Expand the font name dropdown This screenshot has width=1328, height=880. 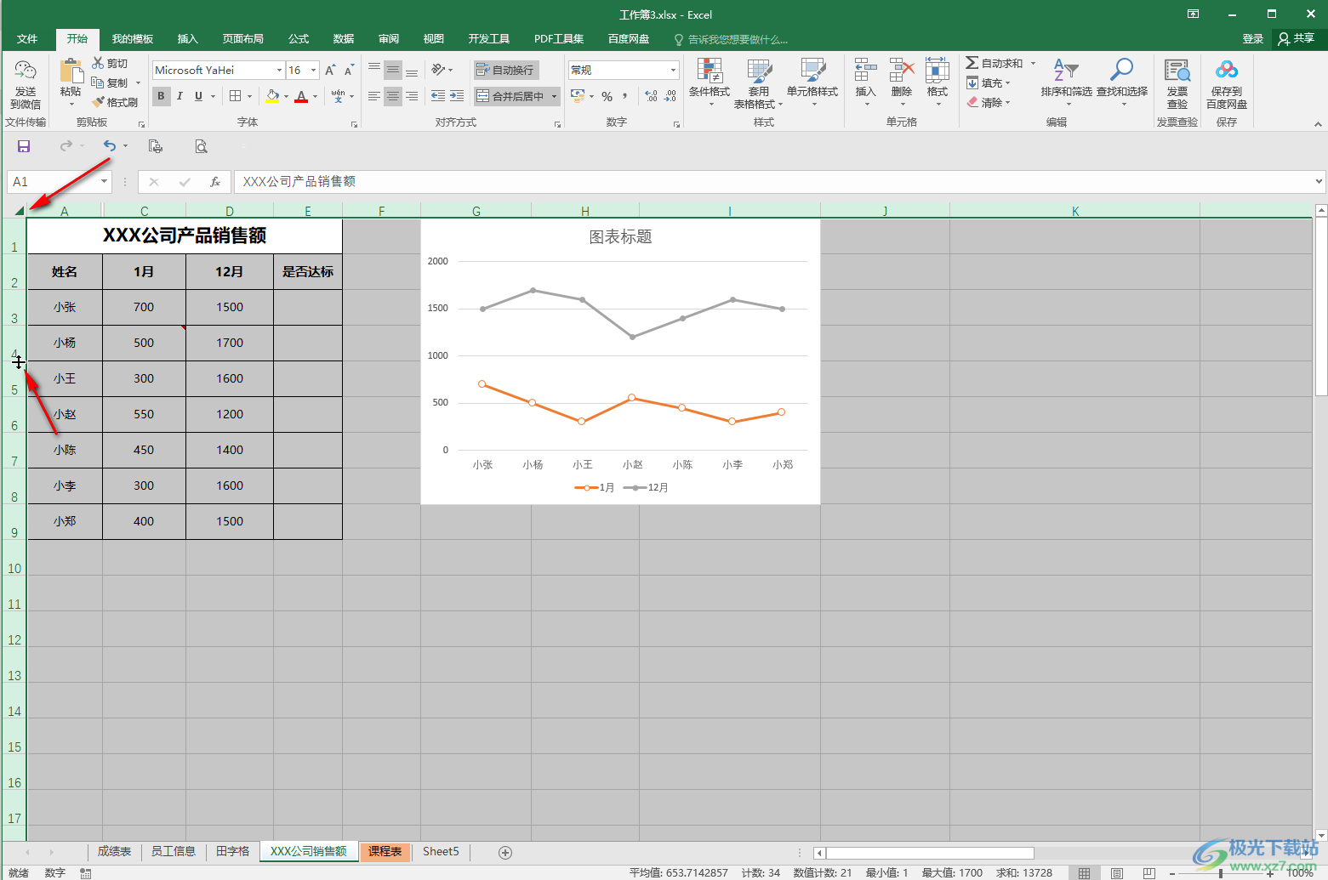(x=279, y=71)
